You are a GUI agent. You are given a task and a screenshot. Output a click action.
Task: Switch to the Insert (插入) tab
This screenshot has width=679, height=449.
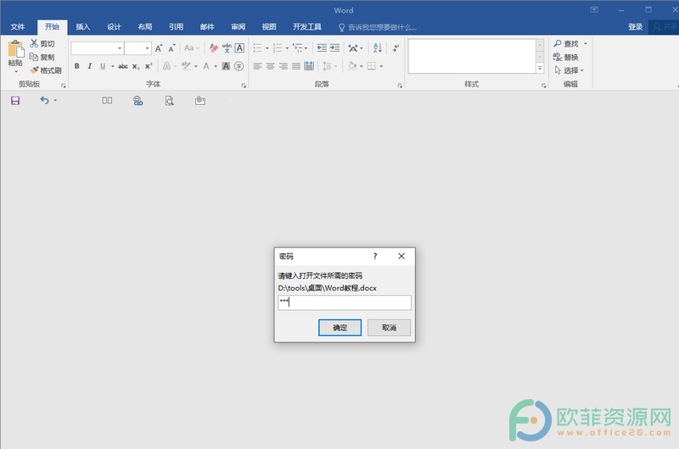point(83,27)
